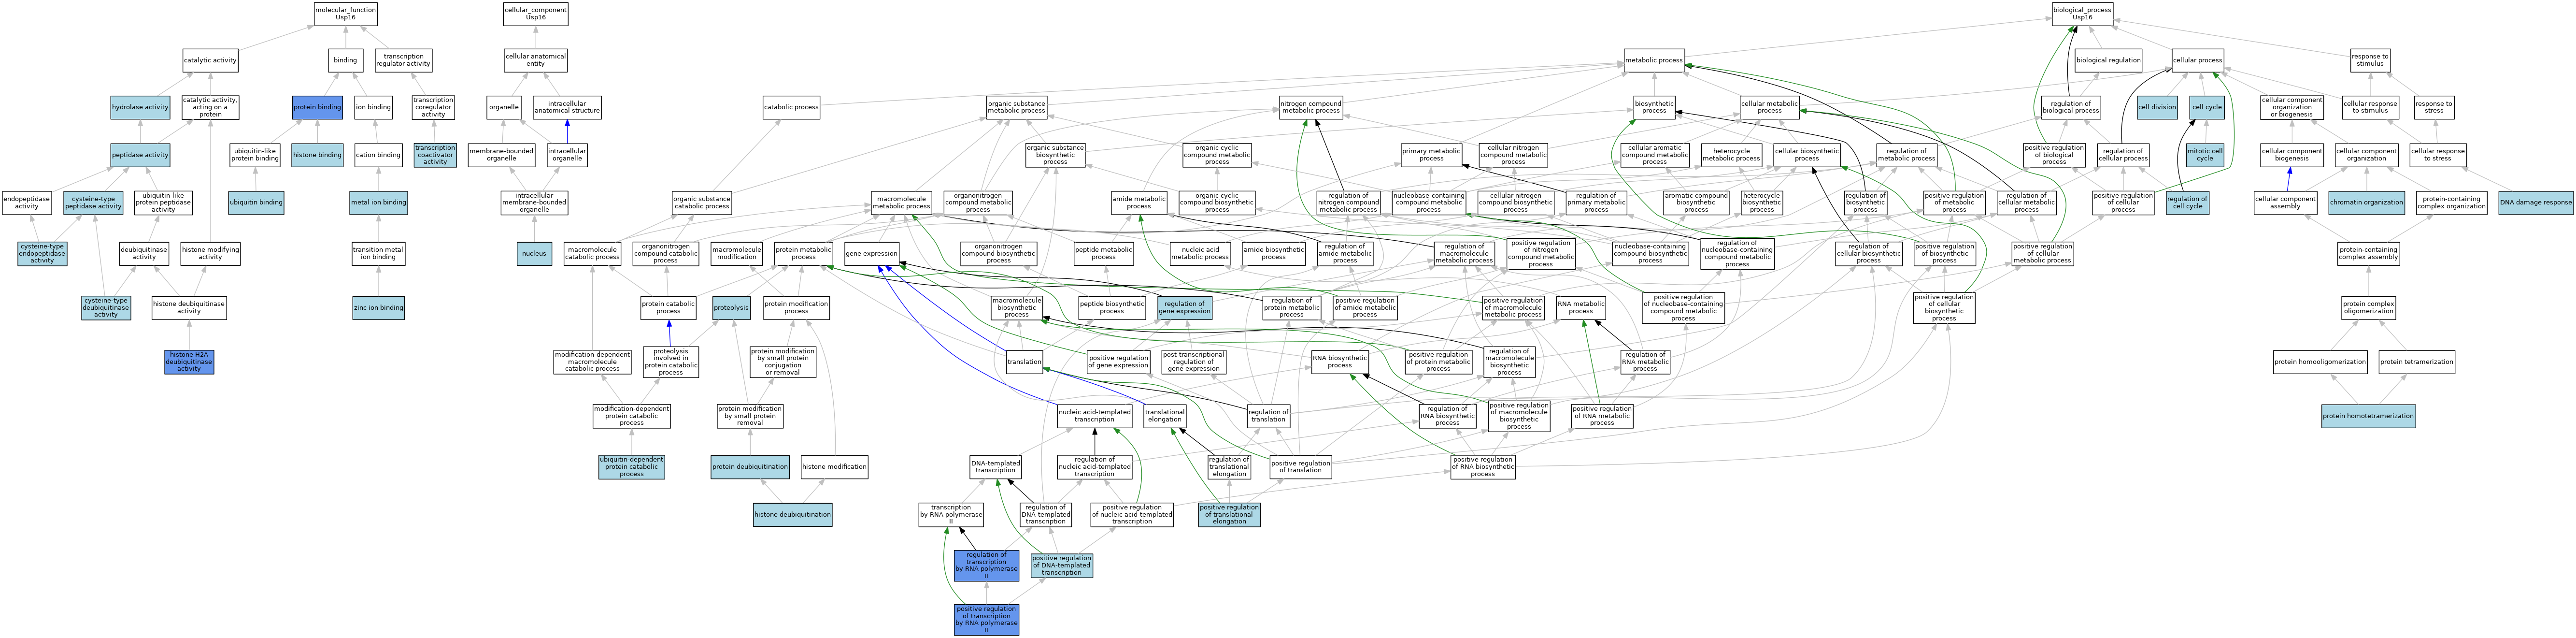Image resolution: width=2576 pixels, height=638 pixels.
Task: Select the 'proteolysis' blue node
Action: coord(731,308)
